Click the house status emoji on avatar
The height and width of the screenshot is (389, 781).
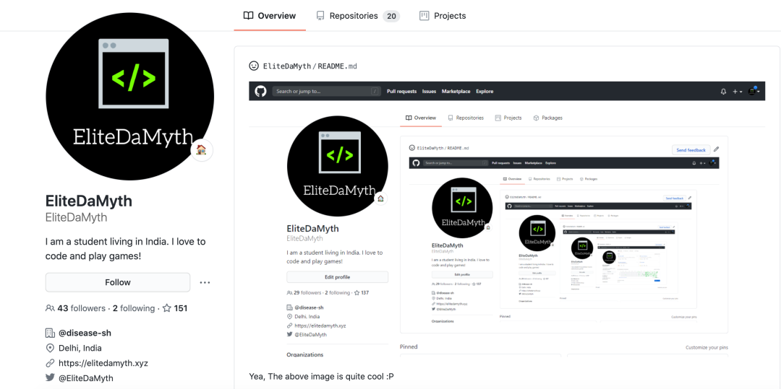point(202,150)
